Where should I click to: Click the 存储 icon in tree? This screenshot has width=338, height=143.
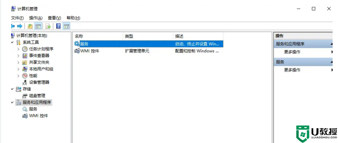tap(19, 89)
